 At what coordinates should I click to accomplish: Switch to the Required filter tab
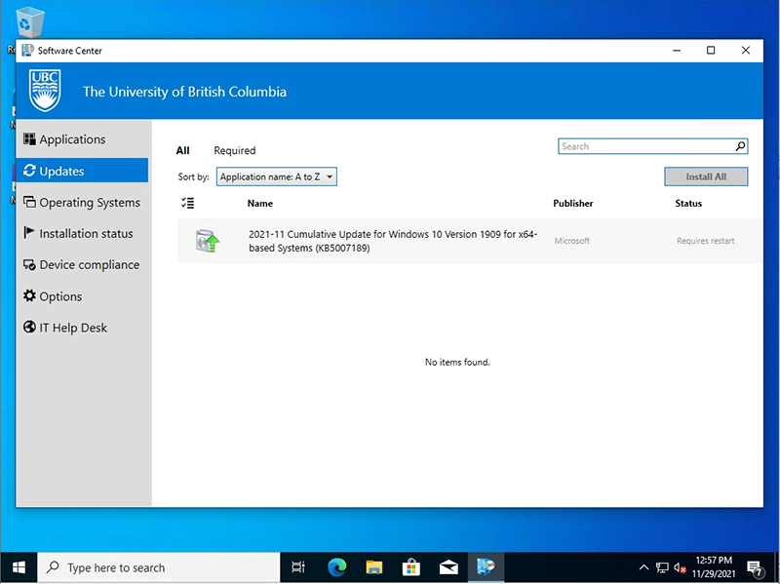tap(234, 150)
